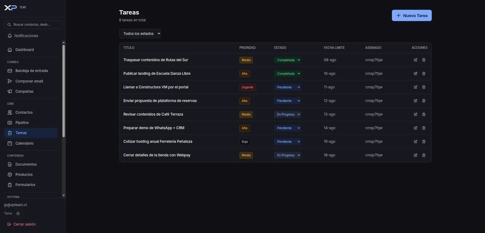Delete the Enviar propuesta de plataforma de reservas task
The image size is (485, 233).
coord(424,101)
